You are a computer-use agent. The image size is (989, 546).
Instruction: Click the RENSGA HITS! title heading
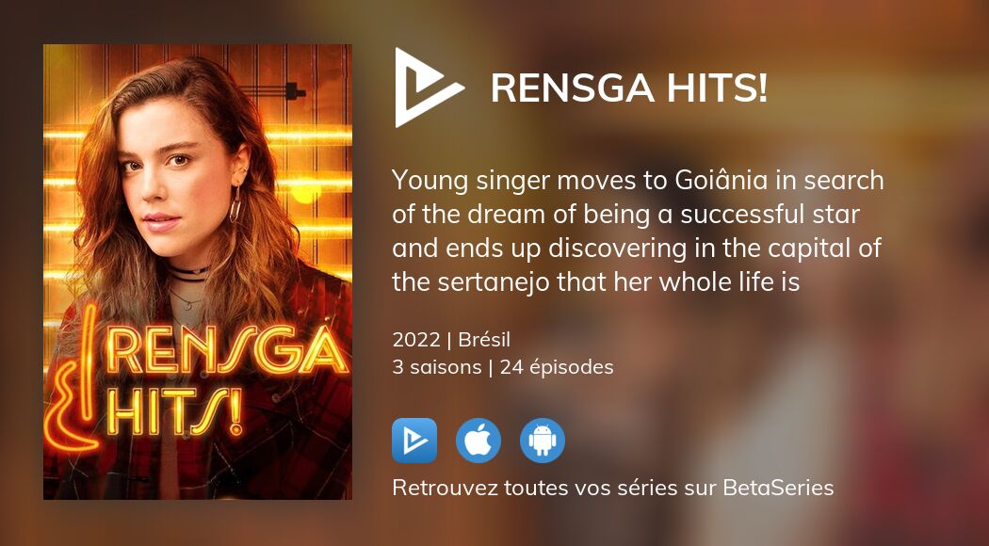(x=629, y=88)
